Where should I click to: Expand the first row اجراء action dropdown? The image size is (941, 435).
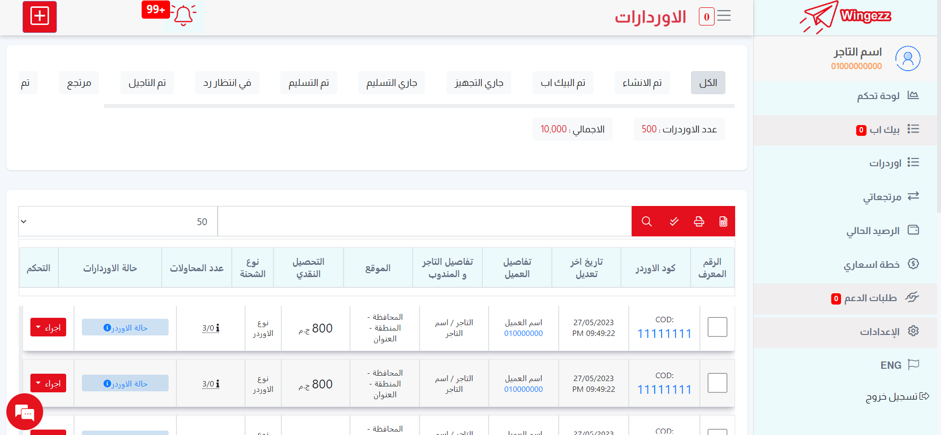pyautogui.click(x=48, y=328)
